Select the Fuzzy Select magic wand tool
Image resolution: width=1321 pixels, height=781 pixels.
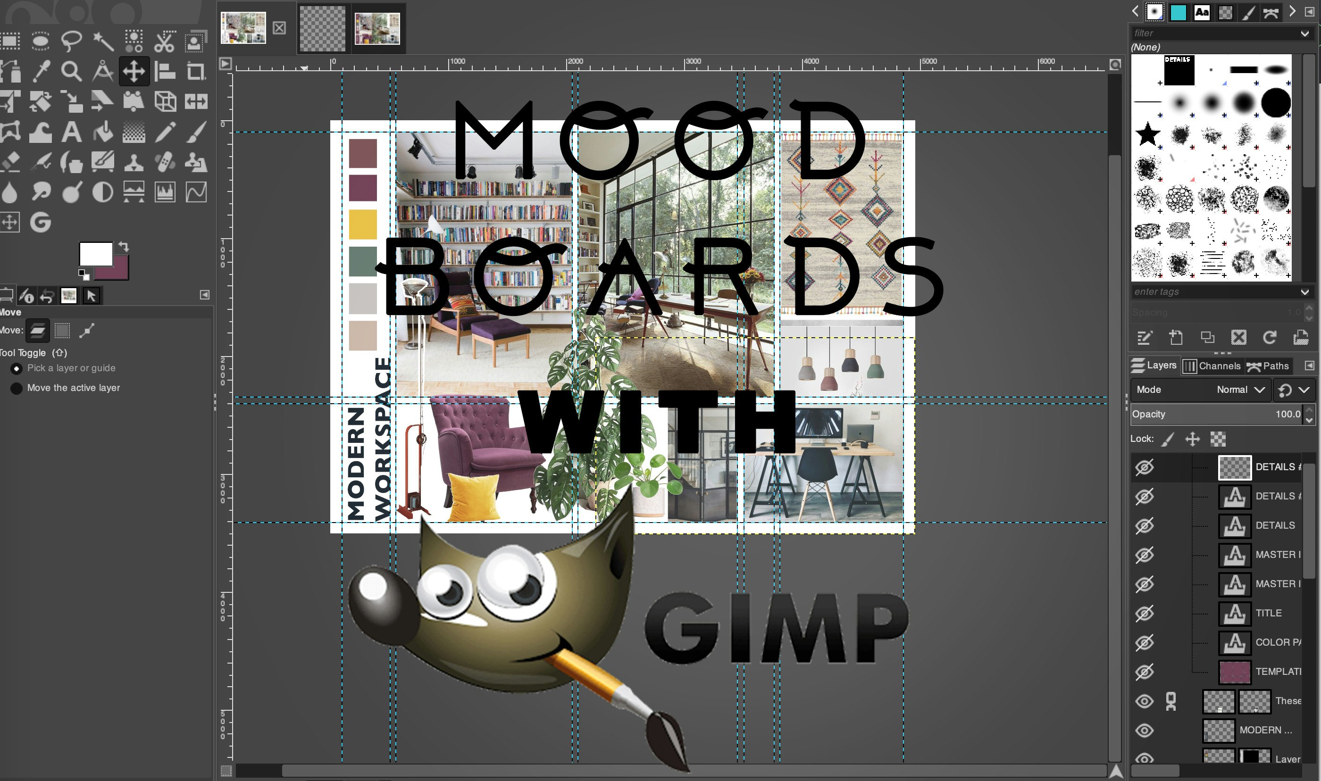(x=103, y=41)
